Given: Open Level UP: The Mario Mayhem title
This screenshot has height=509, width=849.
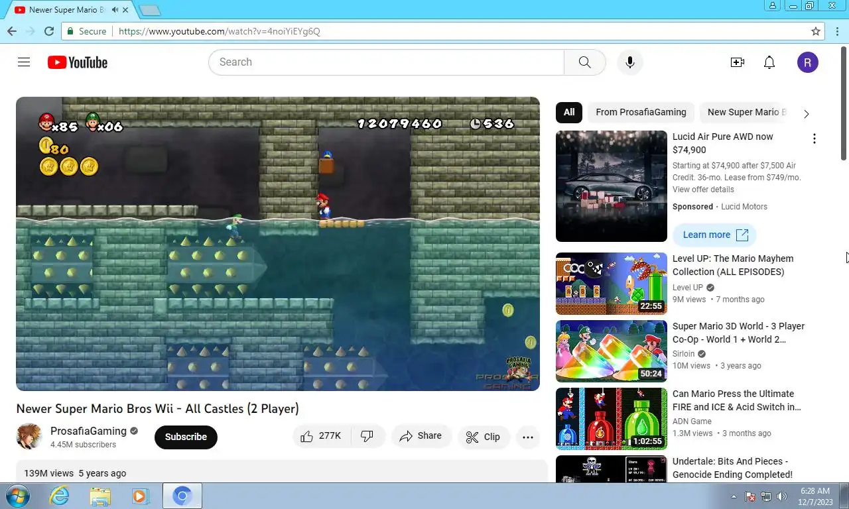Looking at the screenshot, I should (x=733, y=265).
